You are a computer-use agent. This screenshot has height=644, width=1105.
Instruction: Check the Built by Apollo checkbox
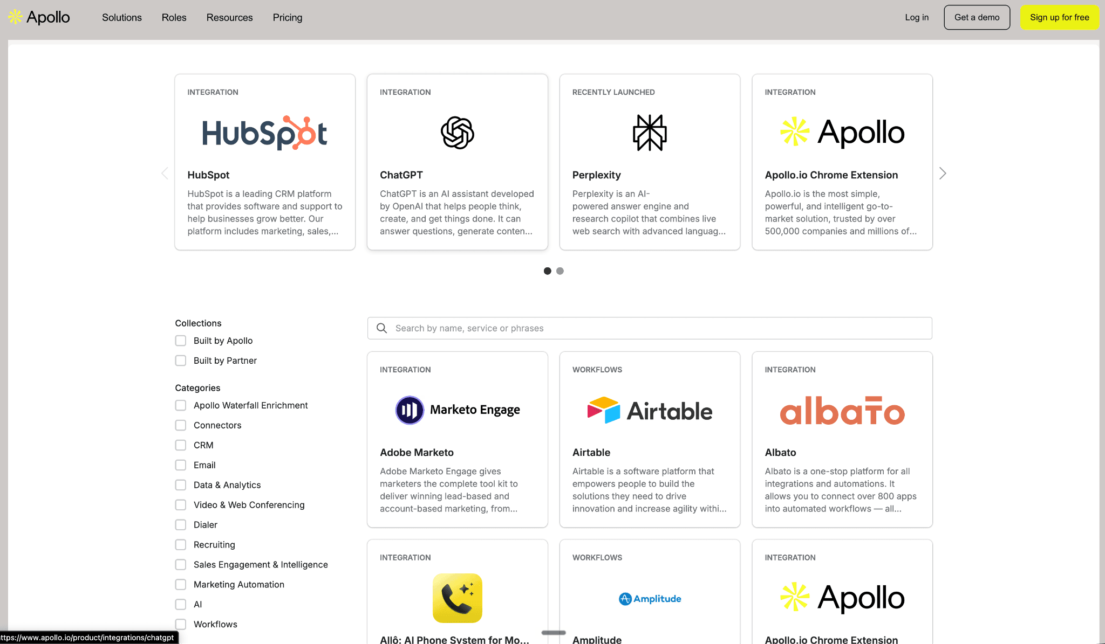click(181, 341)
